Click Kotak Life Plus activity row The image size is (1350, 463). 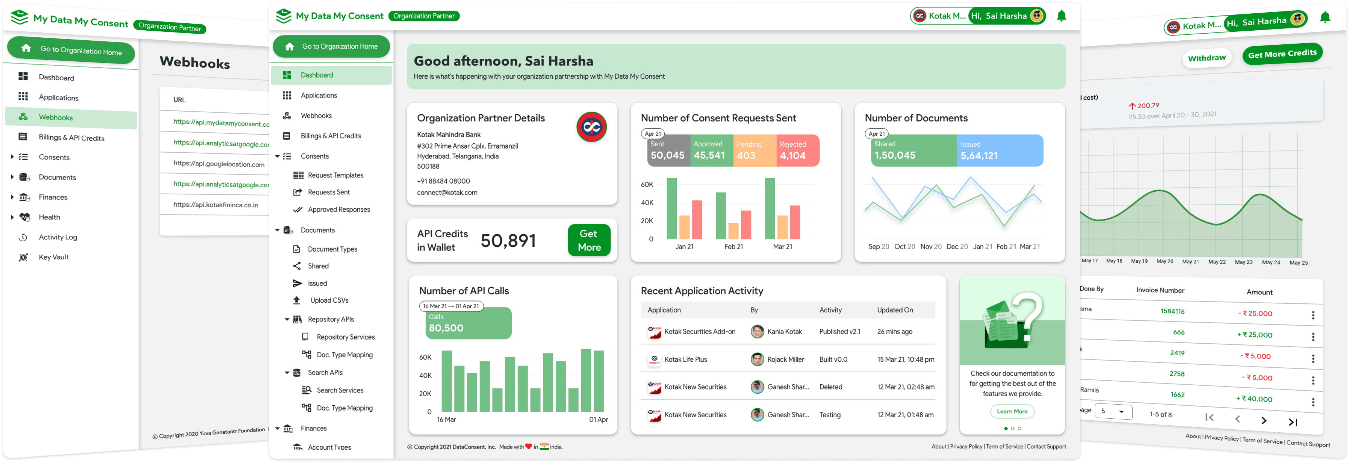pyautogui.click(x=788, y=360)
